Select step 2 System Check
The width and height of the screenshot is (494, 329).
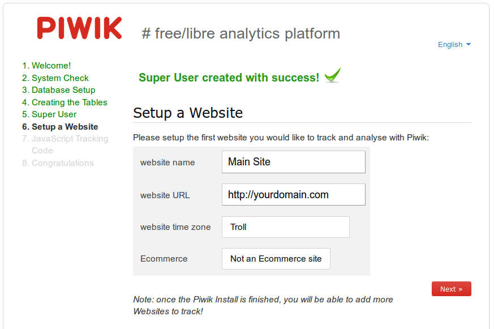55,78
